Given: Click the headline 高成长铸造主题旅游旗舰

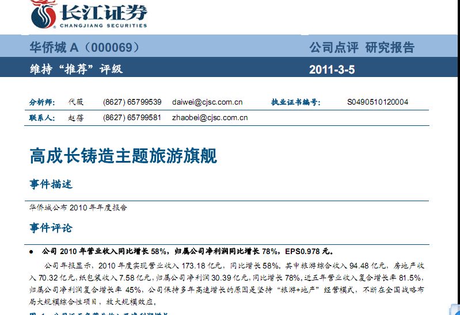Looking at the screenshot, I should coord(123,156).
